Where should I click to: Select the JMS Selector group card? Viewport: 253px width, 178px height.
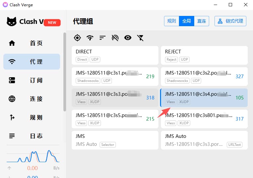point(115,140)
